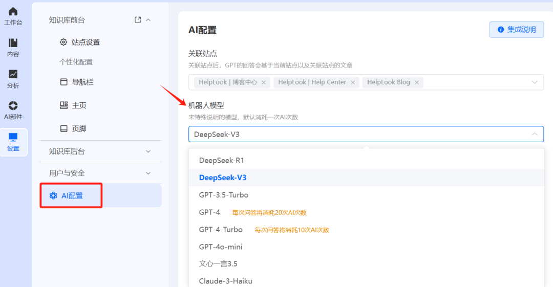Click the 页脚 footer icon
The height and width of the screenshot is (287, 553).
[x=64, y=128]
